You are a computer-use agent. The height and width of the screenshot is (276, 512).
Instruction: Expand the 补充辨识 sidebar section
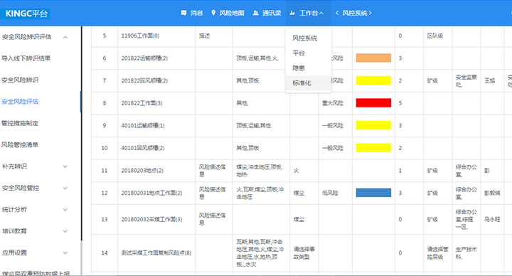[x=65, y=166]
